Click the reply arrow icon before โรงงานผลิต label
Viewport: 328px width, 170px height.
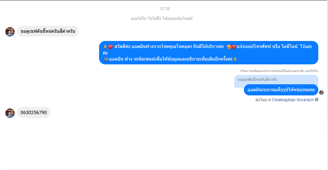tap(241, 71)
